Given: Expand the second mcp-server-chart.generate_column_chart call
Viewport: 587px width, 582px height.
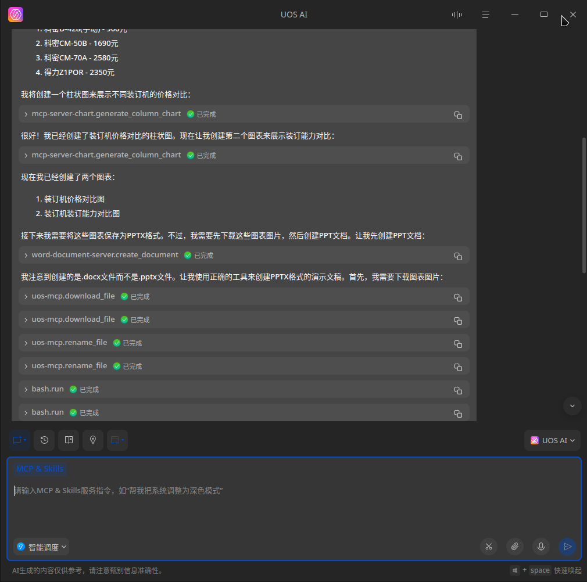Looking at the screenshot, I should pos(26,155).
